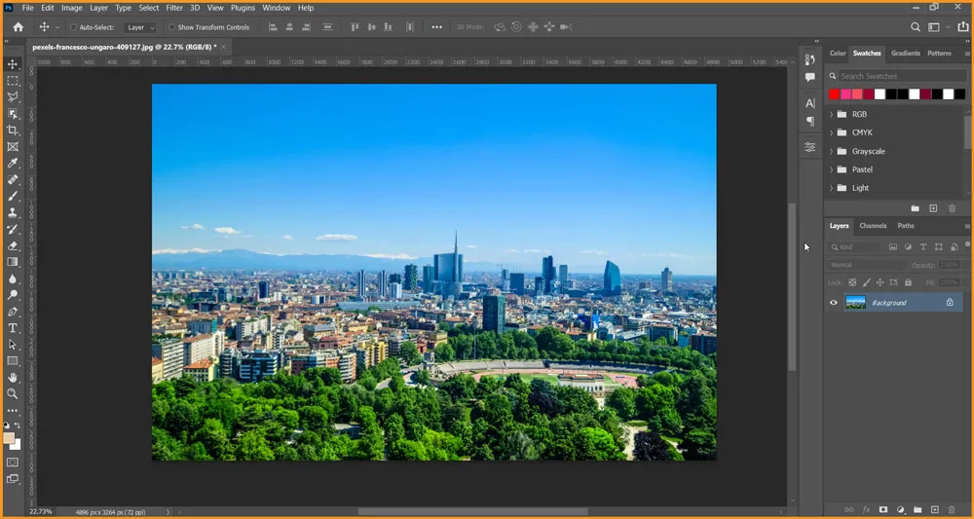Open the Paragraph panel icon
Screen dimensions: 974x519
click(x=810, y=121)
